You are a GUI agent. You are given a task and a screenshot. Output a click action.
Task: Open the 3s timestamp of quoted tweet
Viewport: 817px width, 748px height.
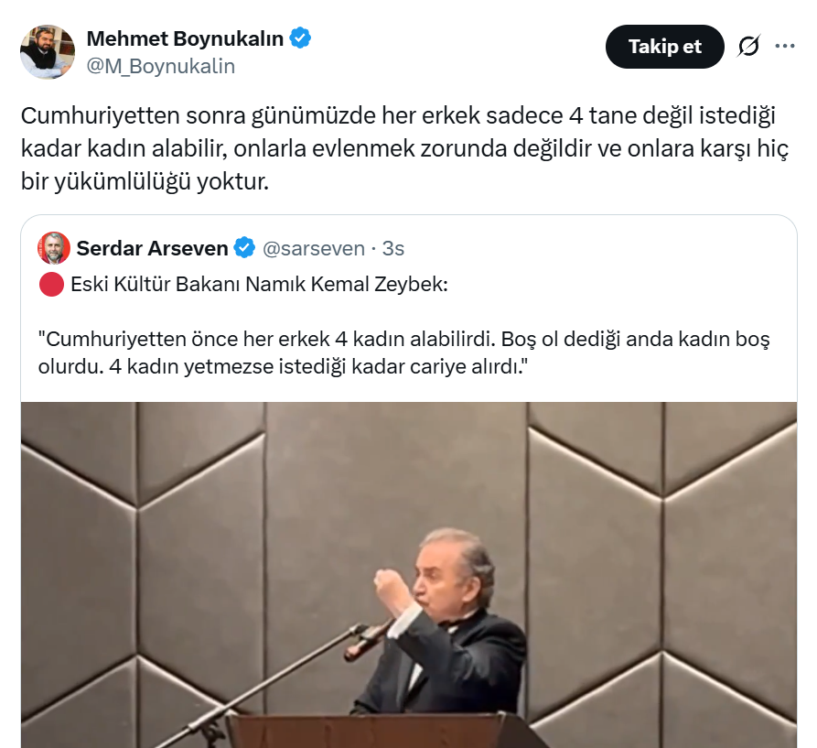click(393, 249)
